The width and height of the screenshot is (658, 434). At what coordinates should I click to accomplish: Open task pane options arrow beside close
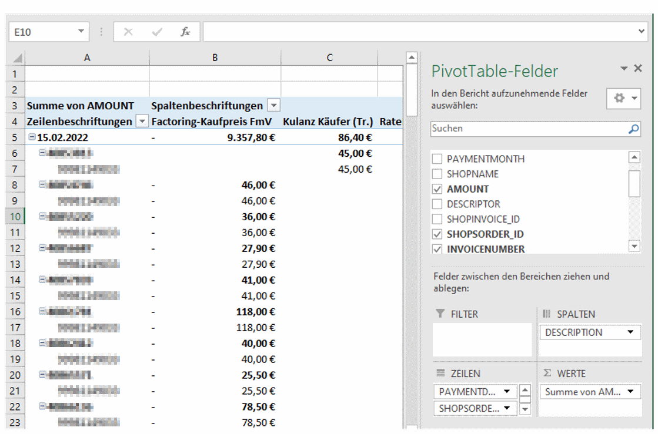624,69
